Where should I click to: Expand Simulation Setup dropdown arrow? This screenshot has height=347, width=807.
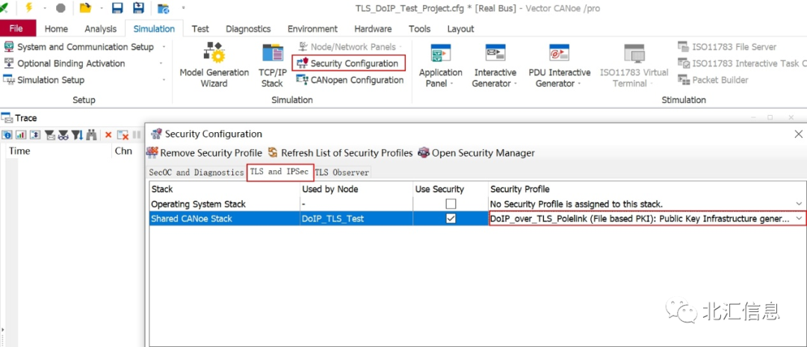(x=164, y=80)
